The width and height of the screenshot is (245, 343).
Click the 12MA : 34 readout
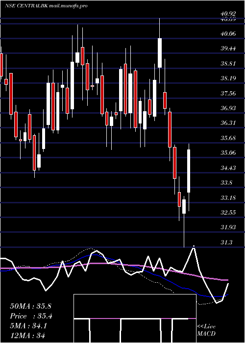(27, 335)
